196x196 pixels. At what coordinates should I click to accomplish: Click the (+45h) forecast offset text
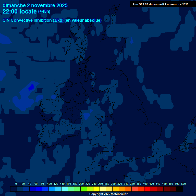[x=44, y=11]
